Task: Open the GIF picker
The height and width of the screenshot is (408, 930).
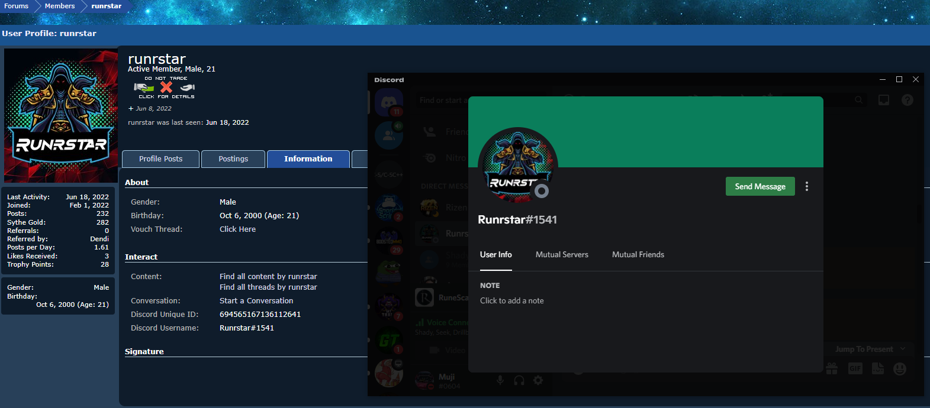Action: pyautogui.click(x=855, y=369)
